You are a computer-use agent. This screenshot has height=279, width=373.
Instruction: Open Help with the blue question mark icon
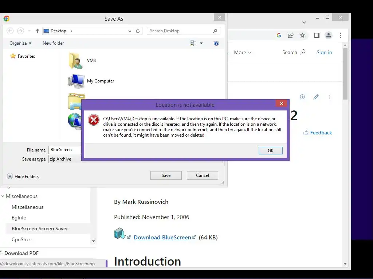point(216,43)
